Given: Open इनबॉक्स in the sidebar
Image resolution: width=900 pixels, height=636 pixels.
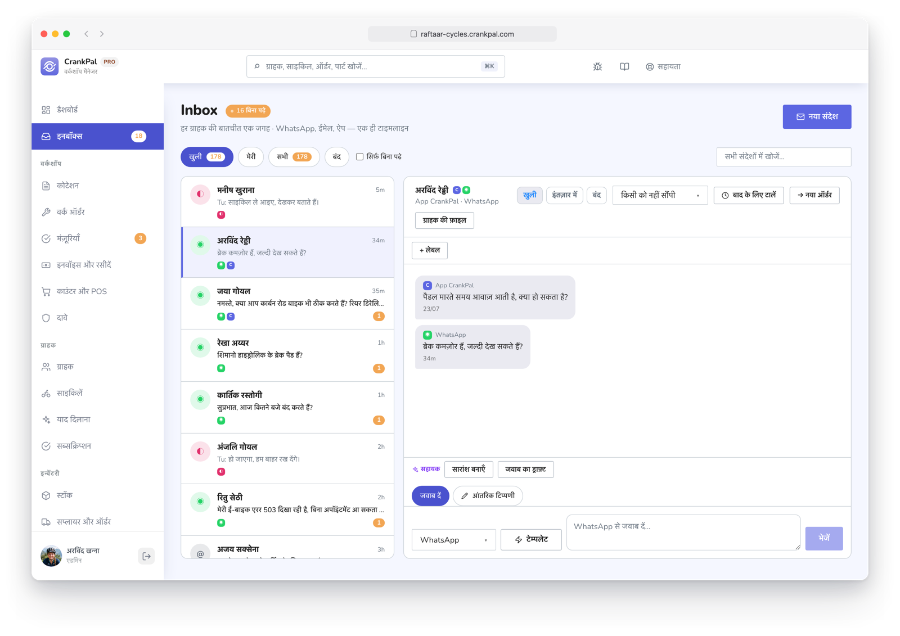Looking at the screenshot, I should tap(97, 136).
